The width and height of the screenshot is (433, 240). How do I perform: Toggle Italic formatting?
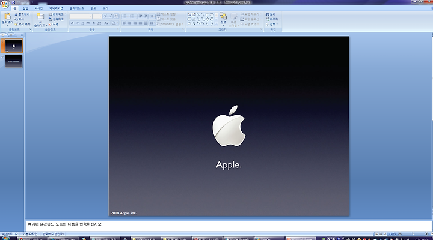(x=77, y=23)
